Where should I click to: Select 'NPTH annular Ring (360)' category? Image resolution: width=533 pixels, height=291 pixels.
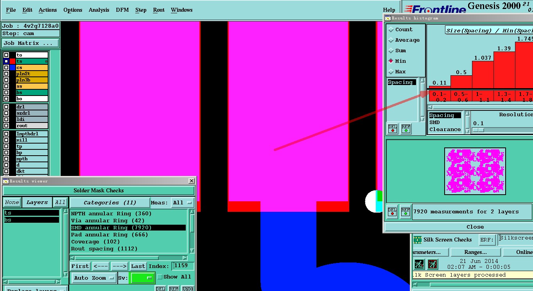click(111, 213)
